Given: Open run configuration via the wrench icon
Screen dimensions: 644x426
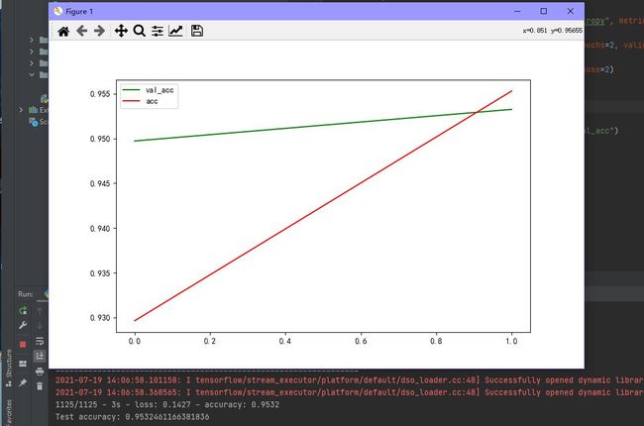Looking at the screenshot, I should click(x=23, y=325).
